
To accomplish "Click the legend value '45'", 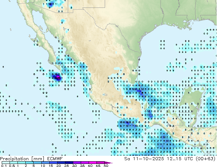I will [98, 166].
